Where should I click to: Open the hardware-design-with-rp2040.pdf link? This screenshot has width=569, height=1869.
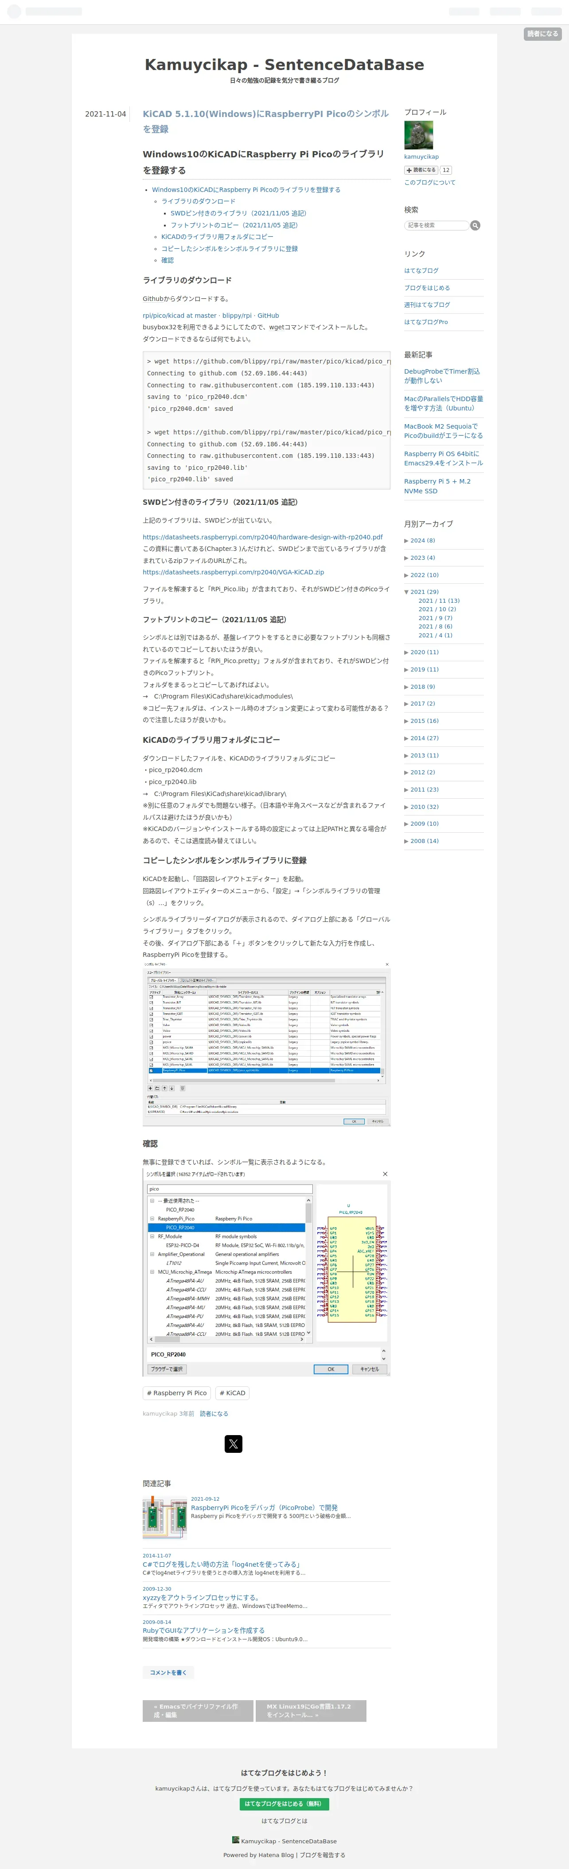pos(263,538)
